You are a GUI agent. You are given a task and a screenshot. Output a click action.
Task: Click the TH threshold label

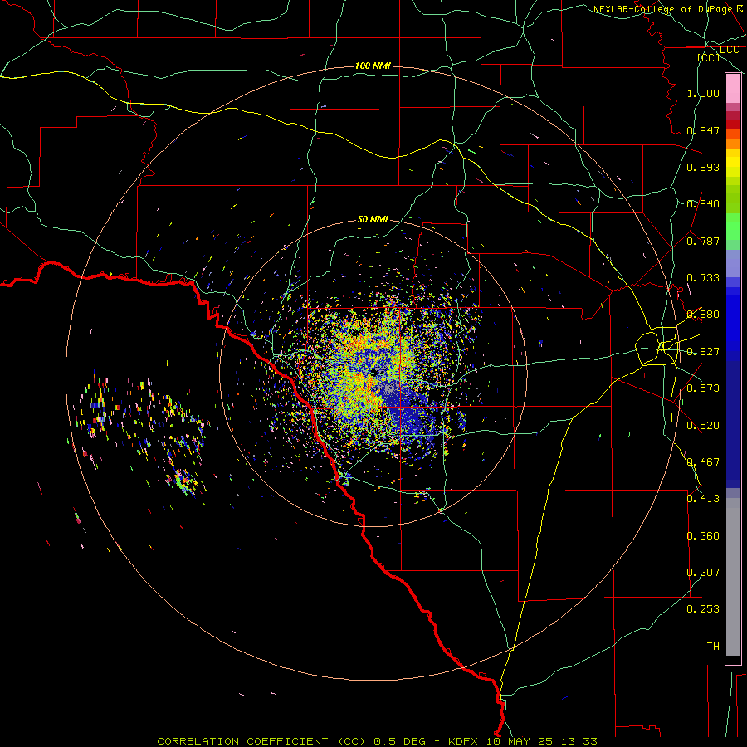(713, 647)
